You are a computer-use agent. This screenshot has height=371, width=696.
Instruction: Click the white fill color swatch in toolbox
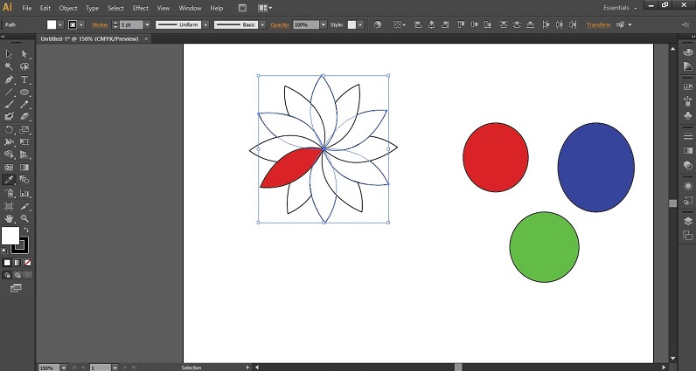click(x=10, y=236)
